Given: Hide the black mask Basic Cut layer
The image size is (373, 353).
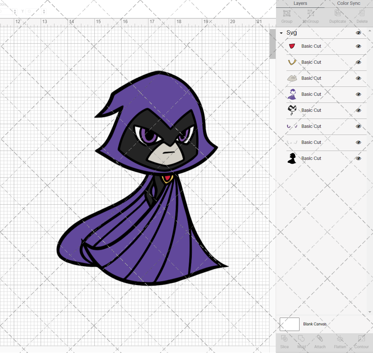Looking at the screenshot, I should pos(358,110).
